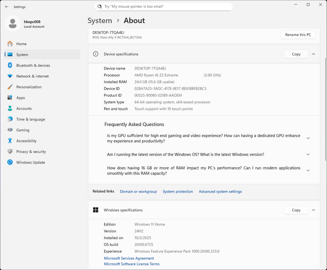This screenshot has height=270, width=327.
Task: Click the Personalization paintbrush icon
Action: pyautogui.click(x=10, y=87)
